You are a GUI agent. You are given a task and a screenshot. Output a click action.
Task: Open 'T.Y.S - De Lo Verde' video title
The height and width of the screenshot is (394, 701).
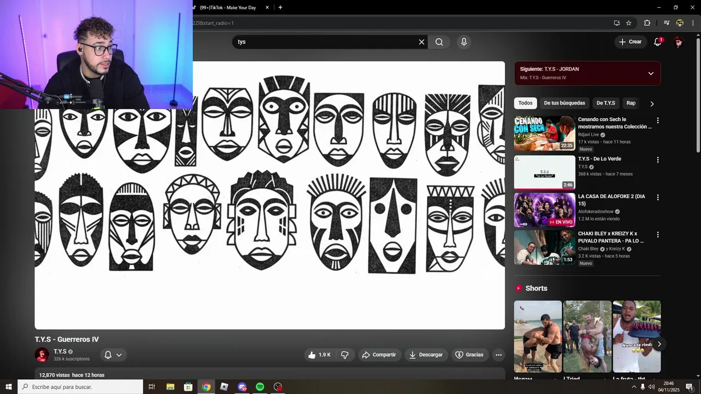[x=600, y=159]
